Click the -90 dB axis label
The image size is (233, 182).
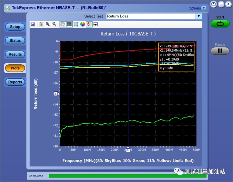point(56,146)
